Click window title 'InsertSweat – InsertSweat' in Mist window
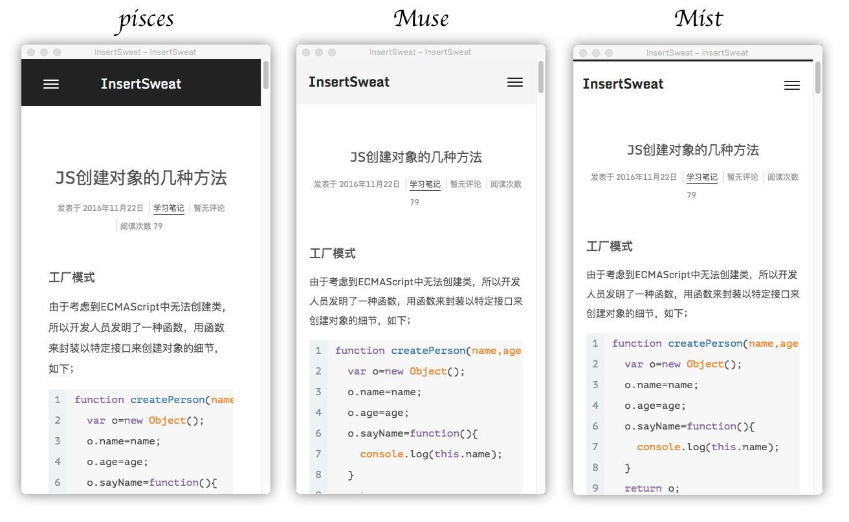 (x=698, y=53)
